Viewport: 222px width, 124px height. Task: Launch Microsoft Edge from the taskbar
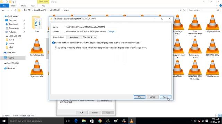coord(76,121)
